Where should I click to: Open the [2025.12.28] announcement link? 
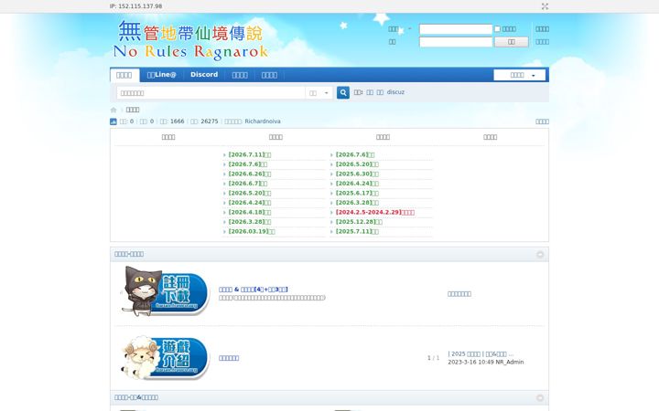[360, 222]
